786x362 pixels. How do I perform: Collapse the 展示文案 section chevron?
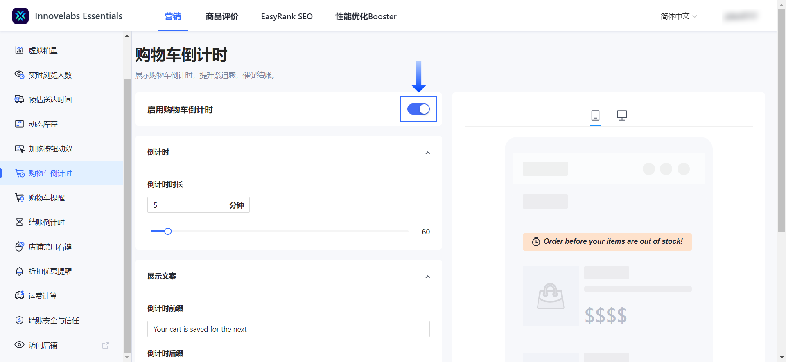click(x=427, y=277)
